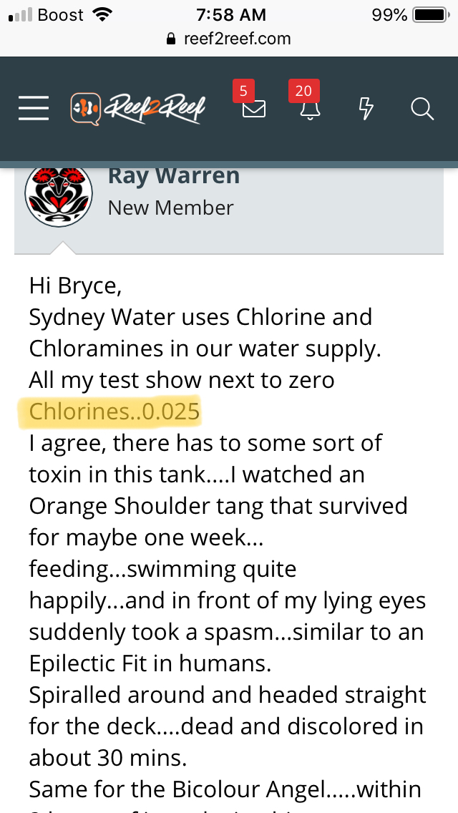Open Ray Warren's username link
This screenshot has height=813, width=458.
(174, 176)
